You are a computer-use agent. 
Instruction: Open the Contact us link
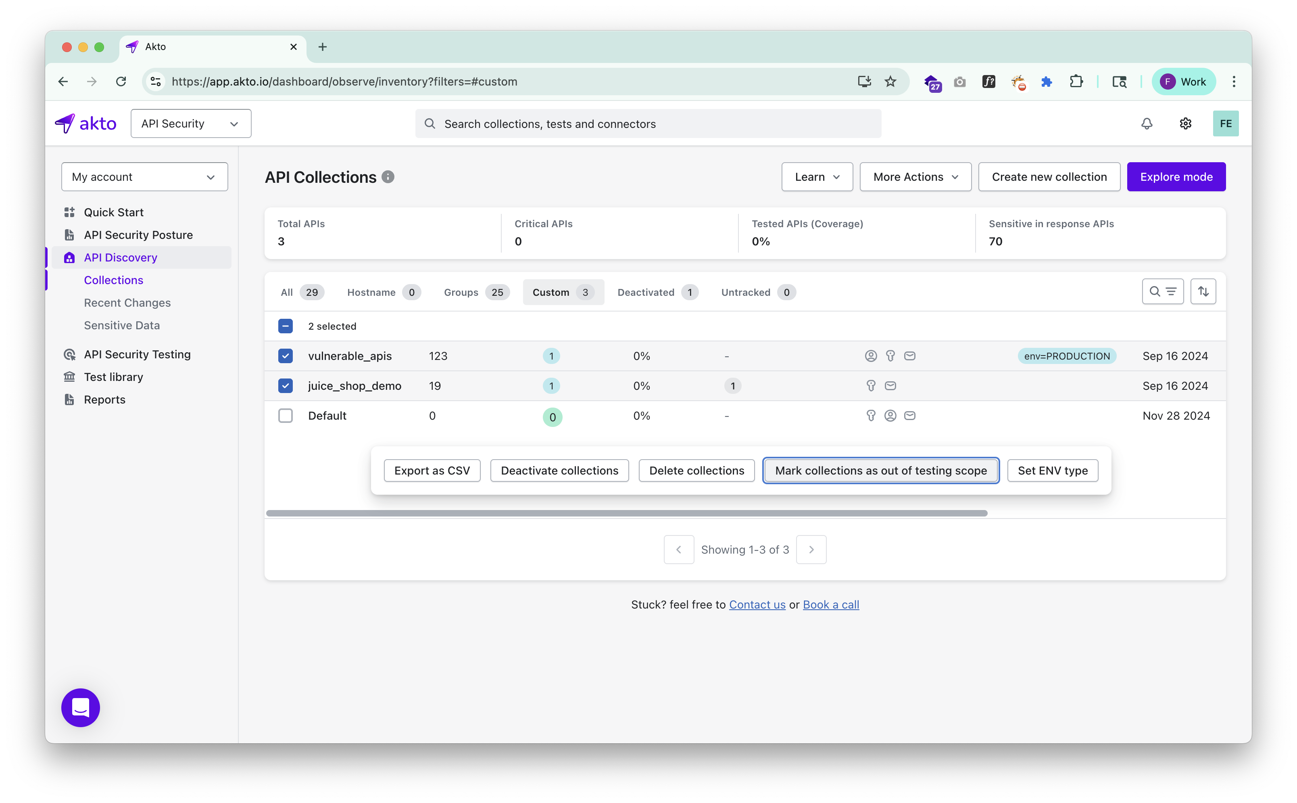(x=757, y=604)
